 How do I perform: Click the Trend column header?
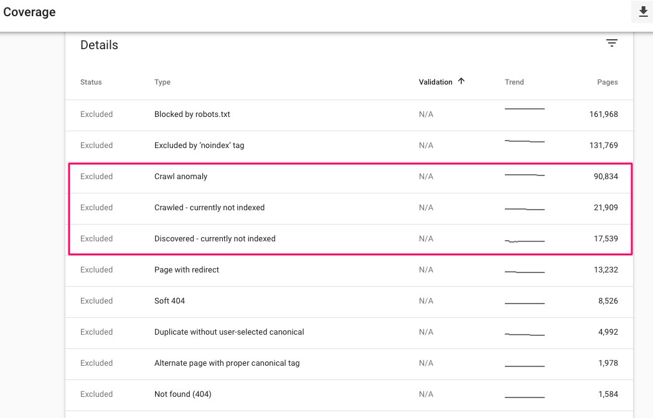(514, 82)
